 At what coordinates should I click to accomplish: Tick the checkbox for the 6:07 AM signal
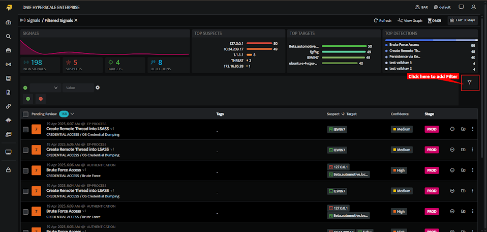[x=26, y=129]
